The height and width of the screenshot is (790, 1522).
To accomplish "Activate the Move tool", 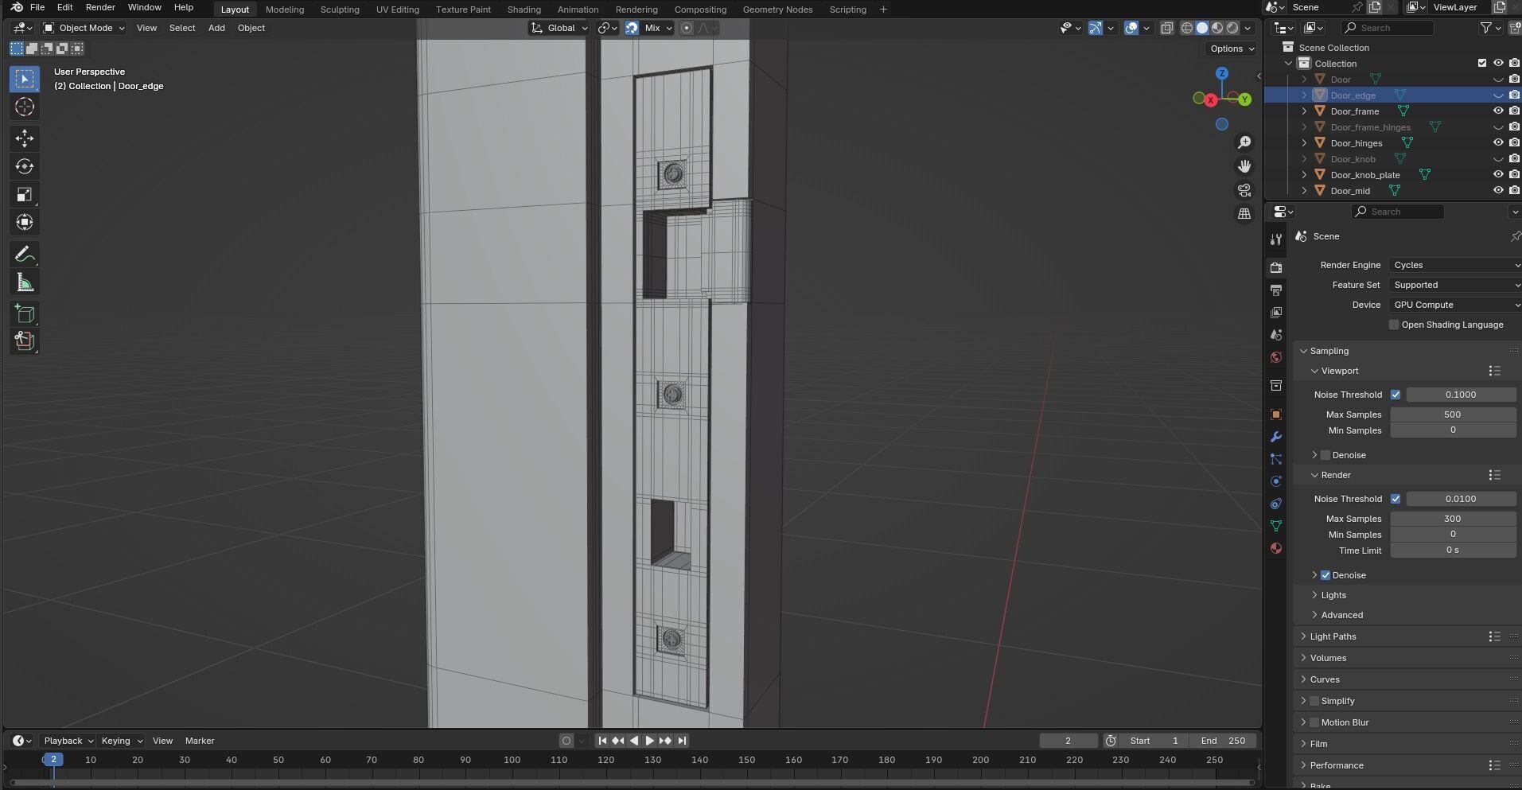I will (25, 138).
